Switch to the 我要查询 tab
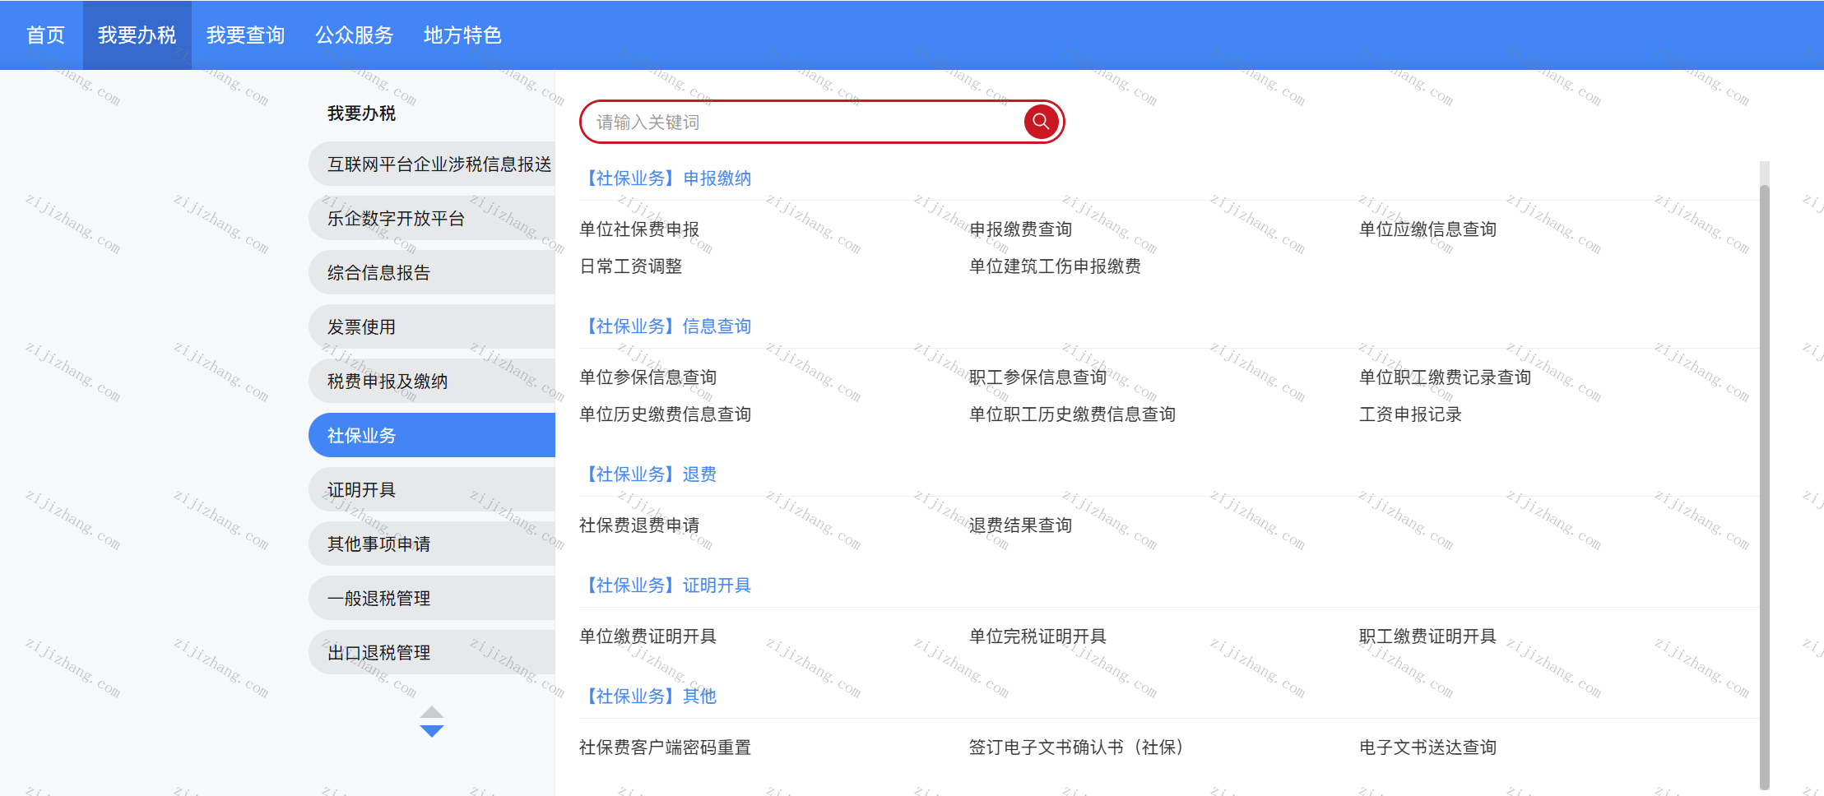 [x=245, y=35]
